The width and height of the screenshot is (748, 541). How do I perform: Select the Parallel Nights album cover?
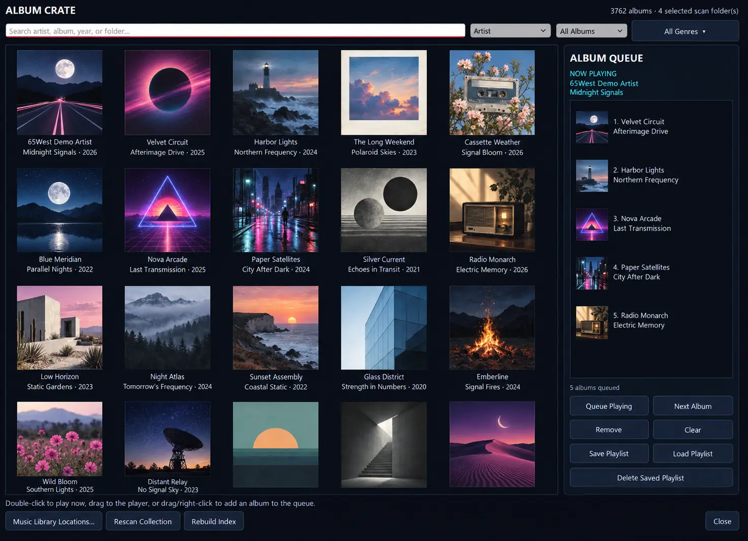tap(59, 210)
